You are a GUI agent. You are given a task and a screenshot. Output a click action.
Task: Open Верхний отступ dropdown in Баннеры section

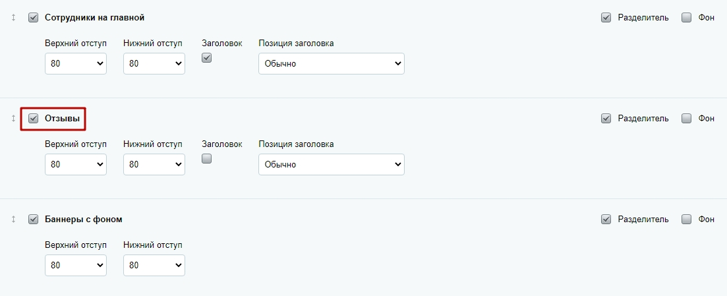pyautogui.click(x=76, y=266)
